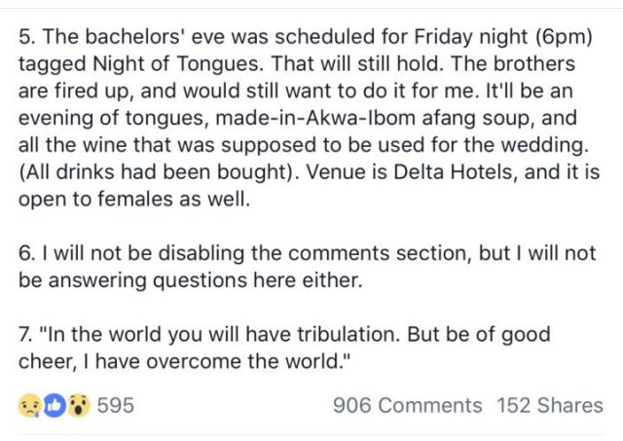Click the list number "7."
The width and height of the screenshot is (623, 441).
[27, 336]
